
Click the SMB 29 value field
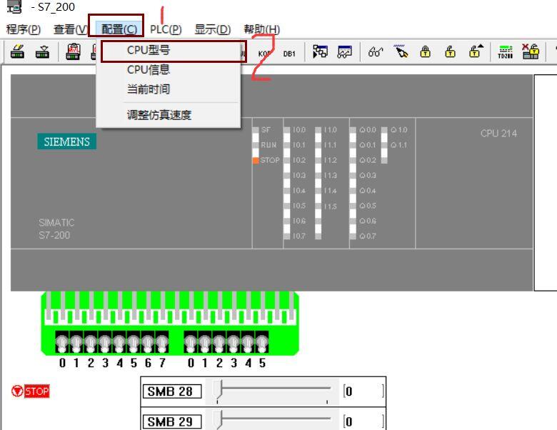(x=363, y=421)
